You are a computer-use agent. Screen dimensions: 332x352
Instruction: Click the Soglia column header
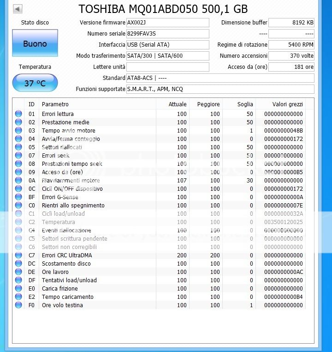pos(245,104)
